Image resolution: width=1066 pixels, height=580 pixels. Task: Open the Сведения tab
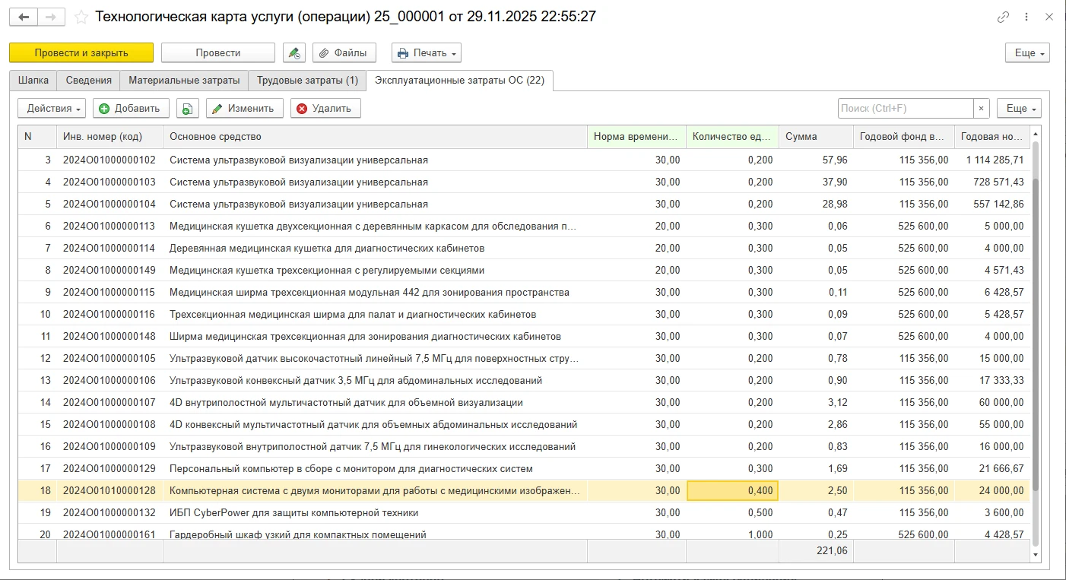click(x=89, y=80)
